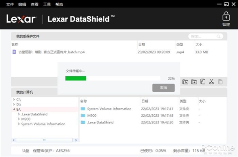238x157 pixels.
Task: Open the 文件 menu
Action: coord(10,4)
